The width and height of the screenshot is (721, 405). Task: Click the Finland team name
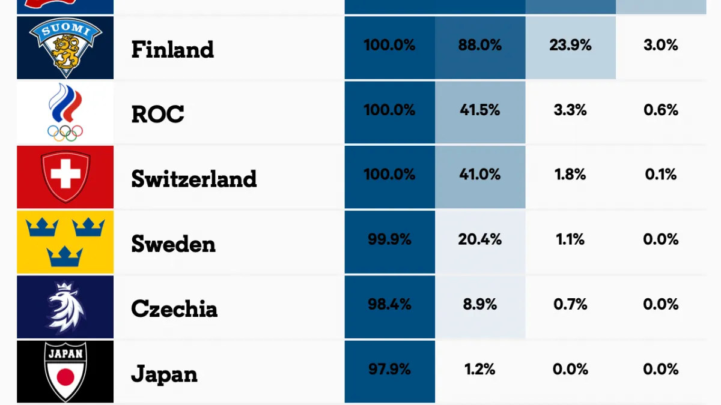click(x=172, y=49)
